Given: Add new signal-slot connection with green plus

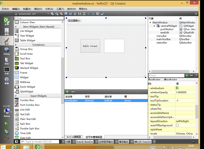Looking at the screenshot, I should (67, 92).
